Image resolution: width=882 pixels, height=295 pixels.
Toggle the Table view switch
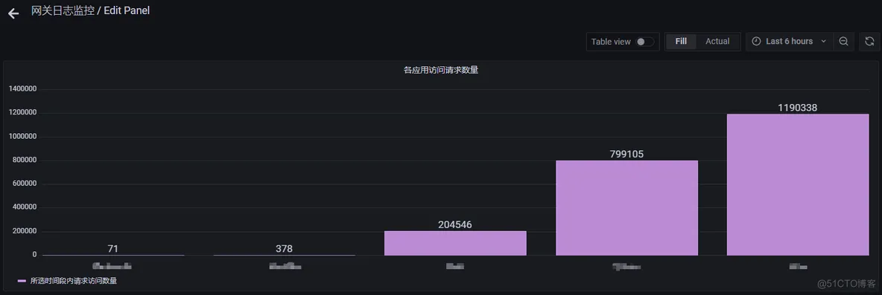pos(645,42)
